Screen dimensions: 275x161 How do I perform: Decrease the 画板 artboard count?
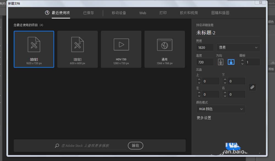pos(242,64)
